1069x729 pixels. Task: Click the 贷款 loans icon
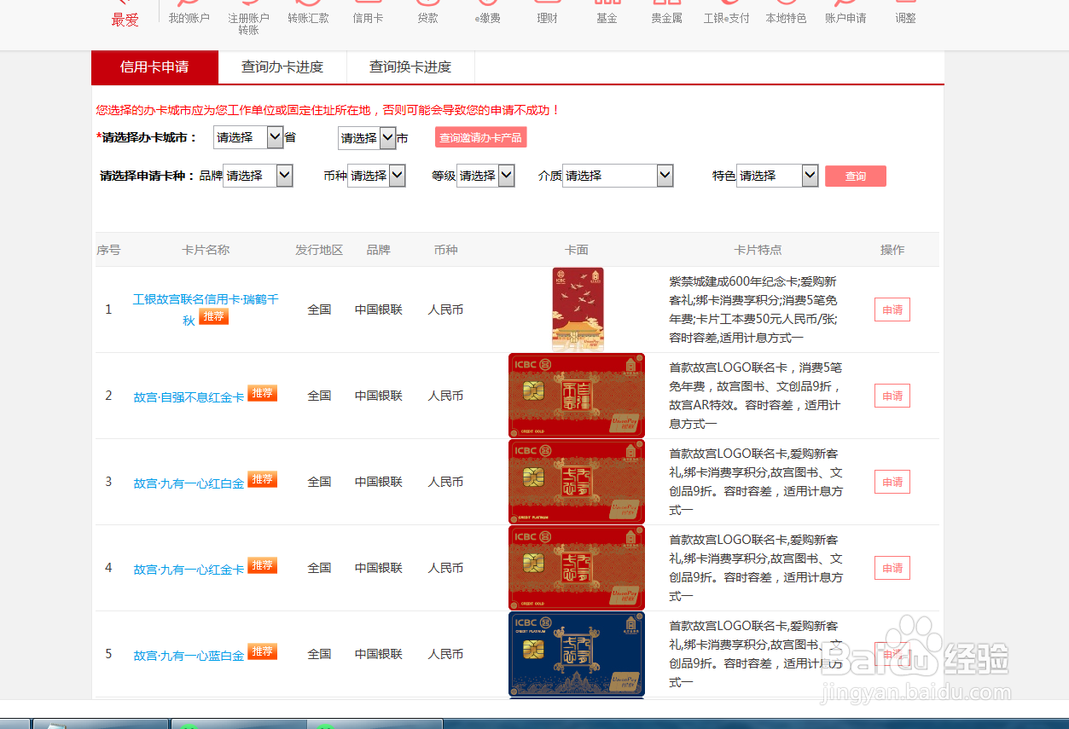(x=427, y=12)
